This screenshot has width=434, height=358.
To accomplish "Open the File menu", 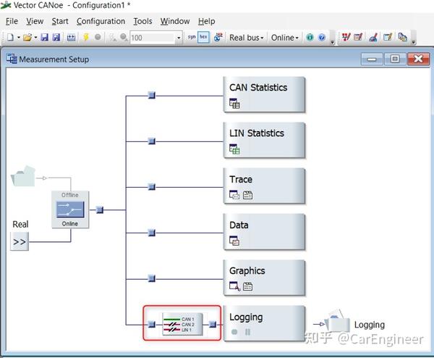I will pos(12,21).
